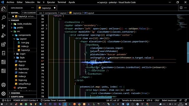
Task: Click Windows Start button
Action: pyautogui.click(x=2, y=104)
